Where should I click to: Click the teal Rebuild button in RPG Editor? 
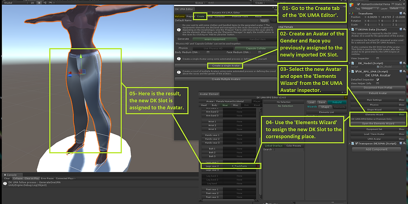tap(337, 102)
